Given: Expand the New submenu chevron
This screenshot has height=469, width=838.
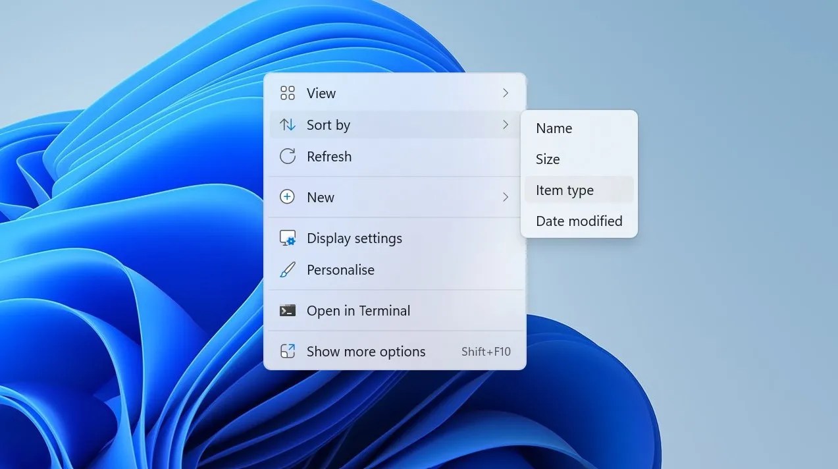Looking at the screenshot, I should (x=506, y=197).
